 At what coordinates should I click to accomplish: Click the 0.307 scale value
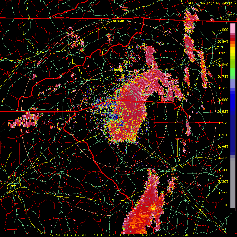tap(223, 182)
